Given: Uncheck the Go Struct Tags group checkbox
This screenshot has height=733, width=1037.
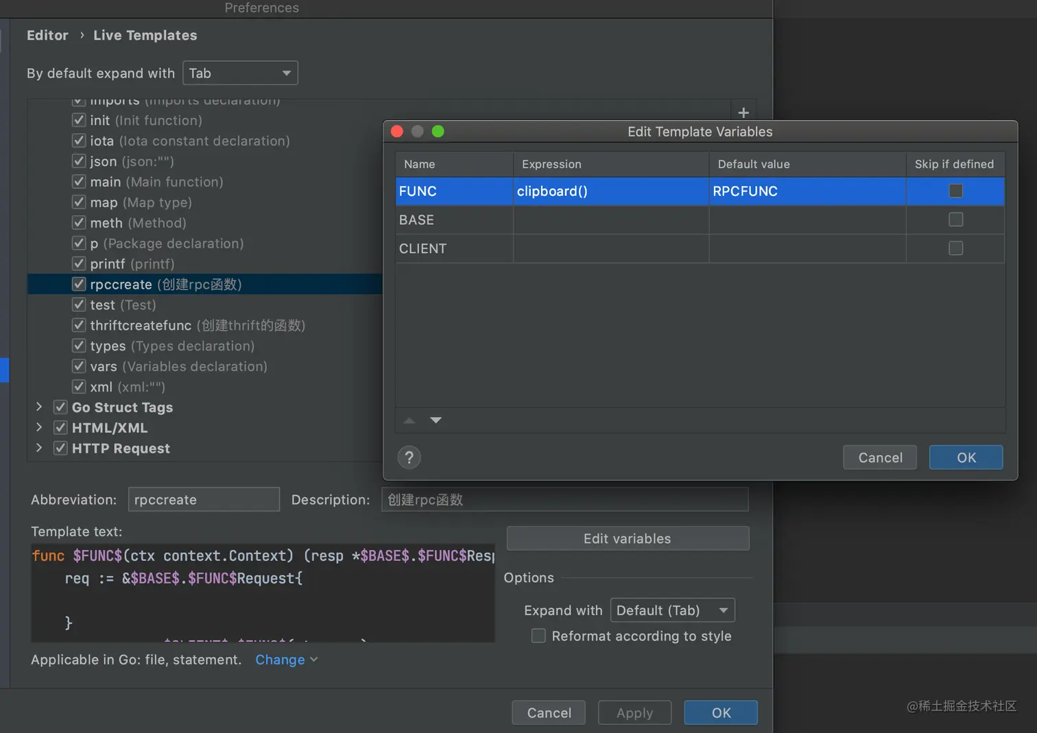Looking at the screenshot, I should [60, 407].
